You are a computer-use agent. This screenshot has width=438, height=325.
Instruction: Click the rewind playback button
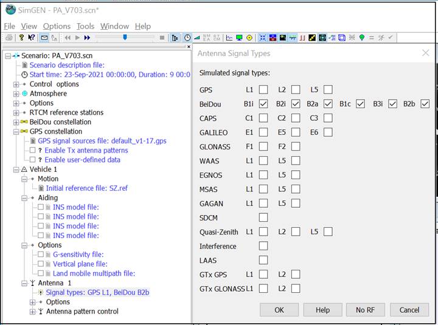[x=68, y=38]
